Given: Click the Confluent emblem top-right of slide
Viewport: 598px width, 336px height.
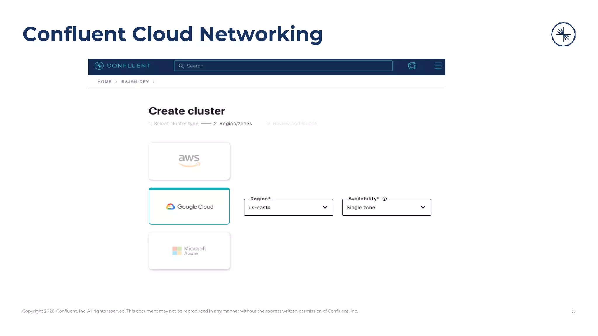Looking at the screenshot, I should pos(563,34).
